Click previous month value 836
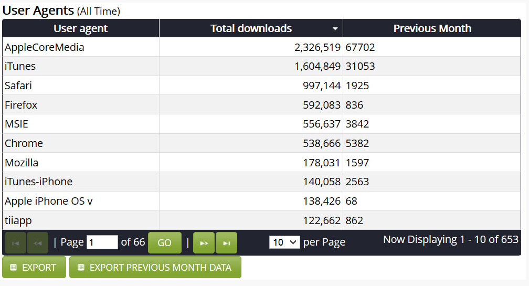Image resolution: width=529 pixels, height=286 pixels. coord(354,105)
